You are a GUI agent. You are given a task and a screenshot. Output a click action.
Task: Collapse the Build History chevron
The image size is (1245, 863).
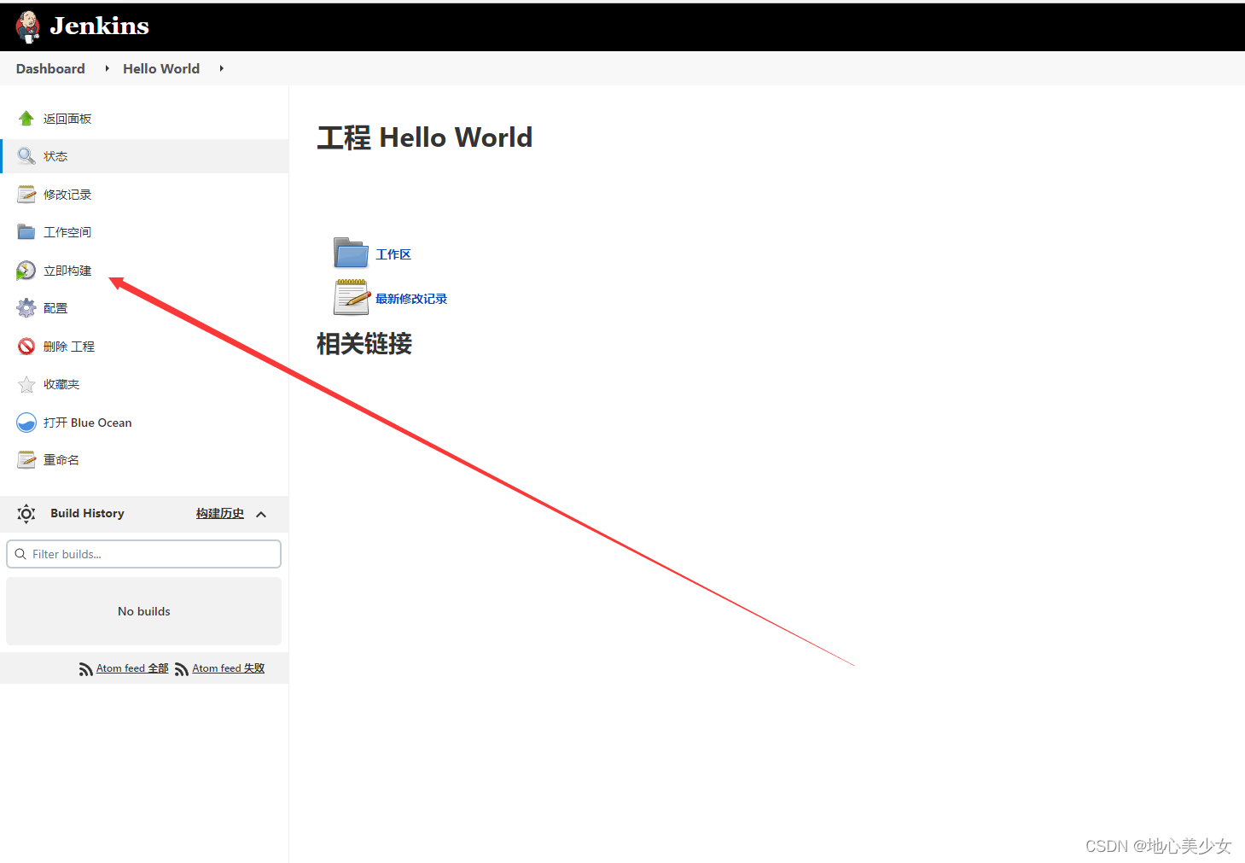[261, 514]
